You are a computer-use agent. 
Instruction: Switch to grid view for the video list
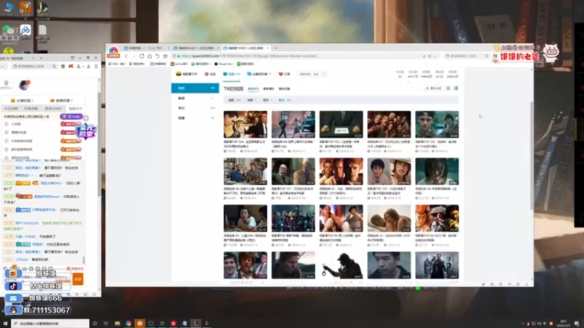click(448, 88)
